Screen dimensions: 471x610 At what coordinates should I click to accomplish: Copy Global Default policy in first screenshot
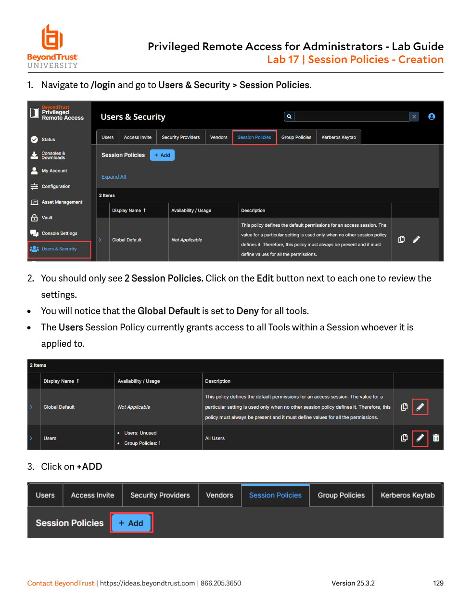(402, 239)
